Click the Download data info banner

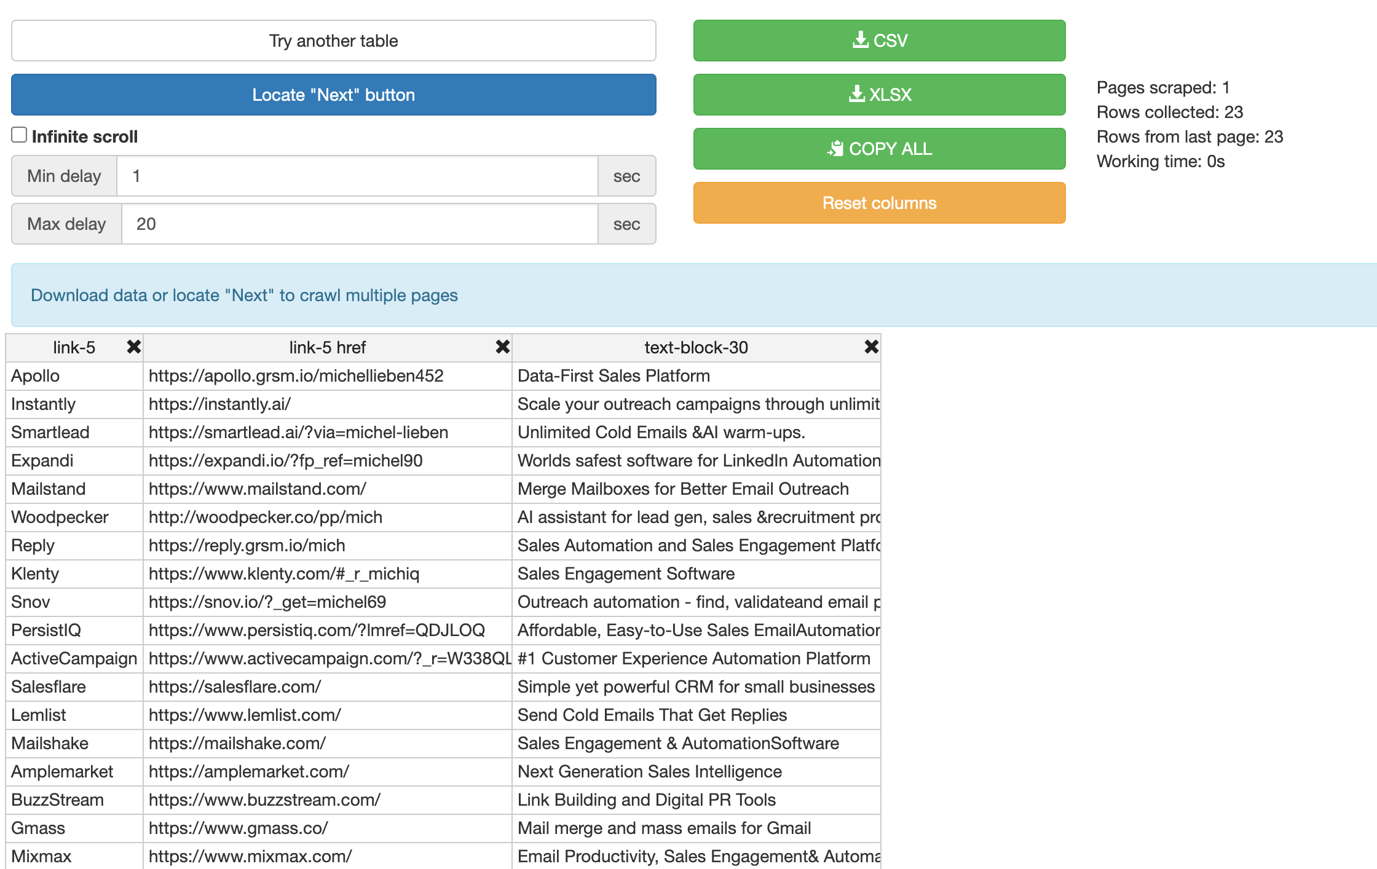tap(244, 295)
